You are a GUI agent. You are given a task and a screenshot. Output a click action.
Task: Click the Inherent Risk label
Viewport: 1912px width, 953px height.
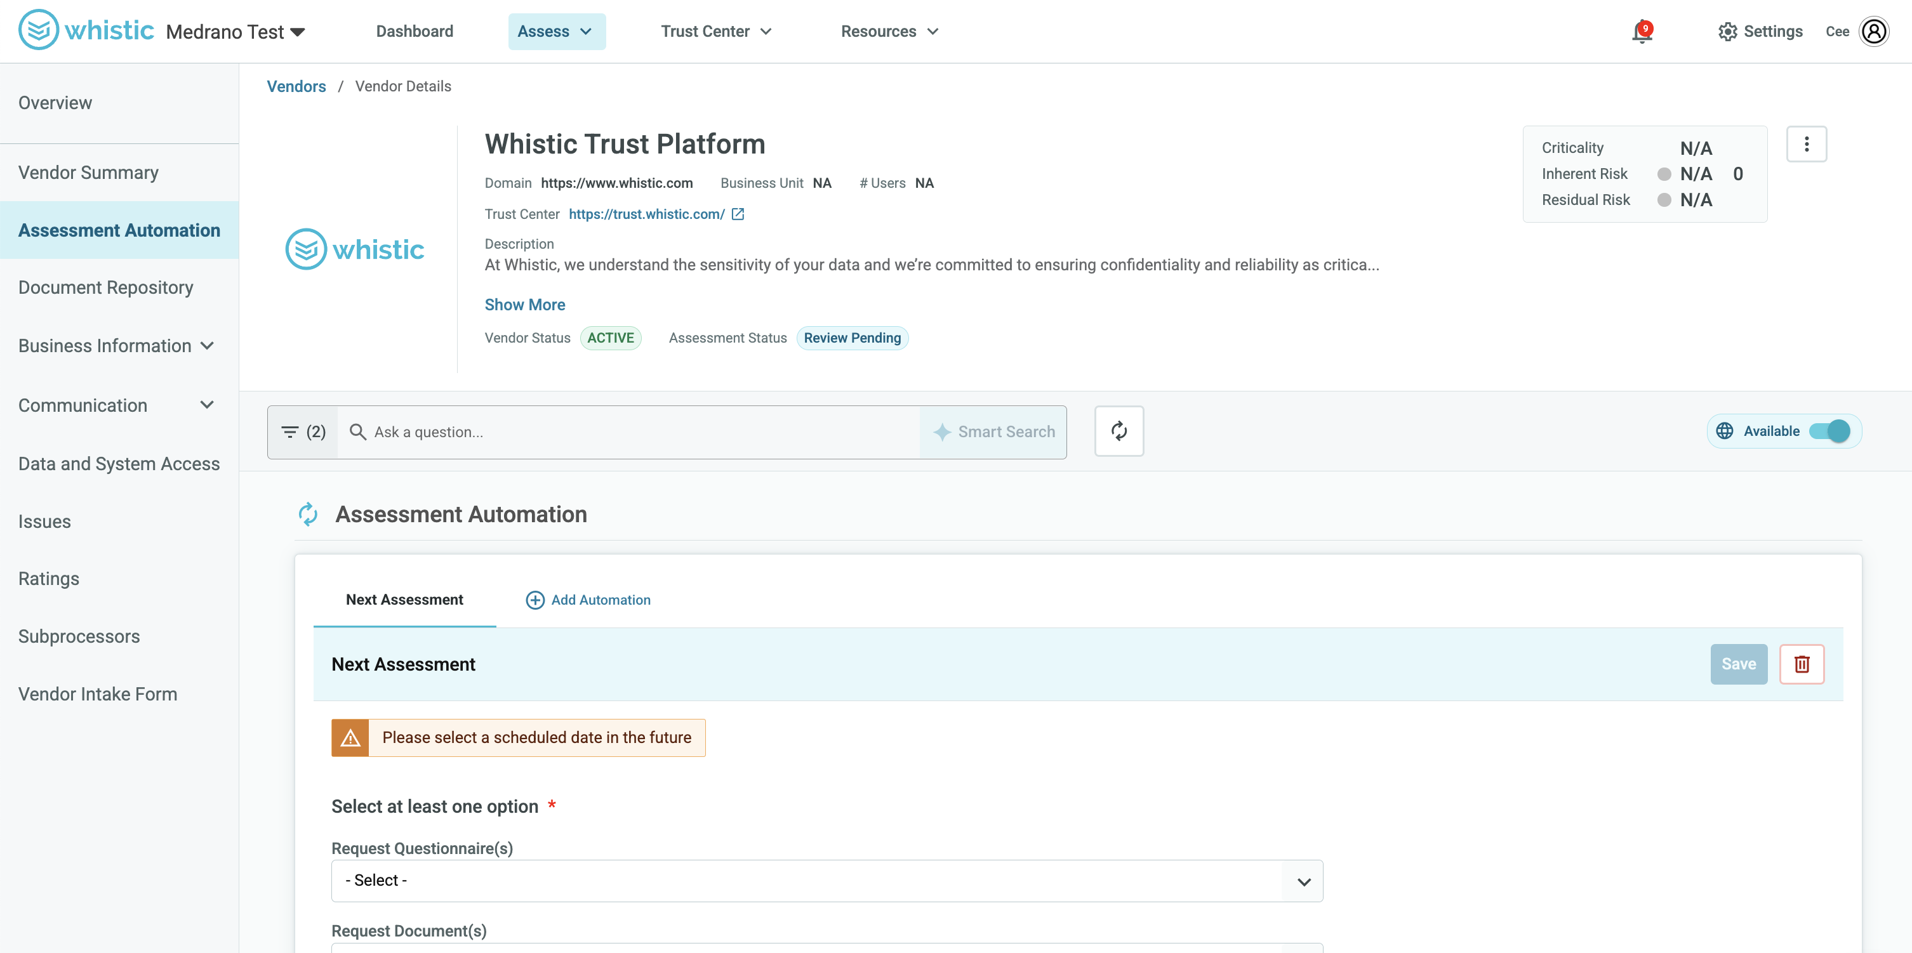coord(1584,174)
